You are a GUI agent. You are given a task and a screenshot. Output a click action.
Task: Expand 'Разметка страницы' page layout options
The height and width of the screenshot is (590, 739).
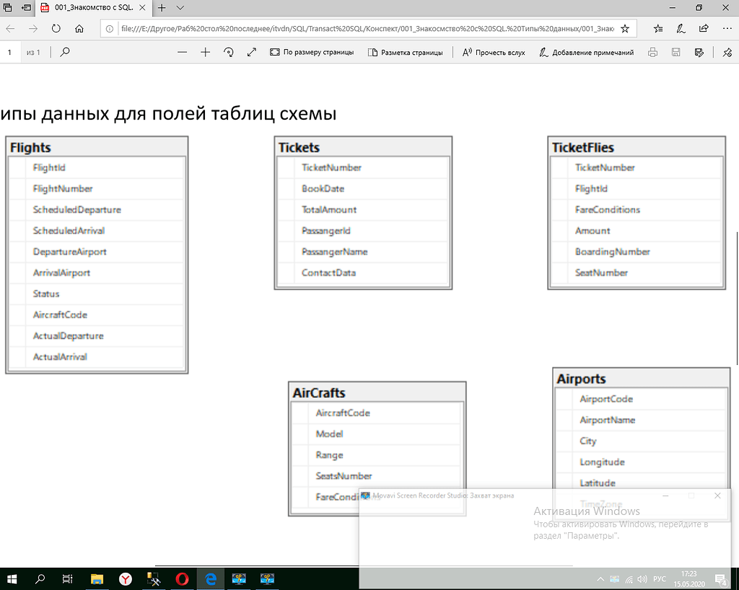[x=405, y=53]
